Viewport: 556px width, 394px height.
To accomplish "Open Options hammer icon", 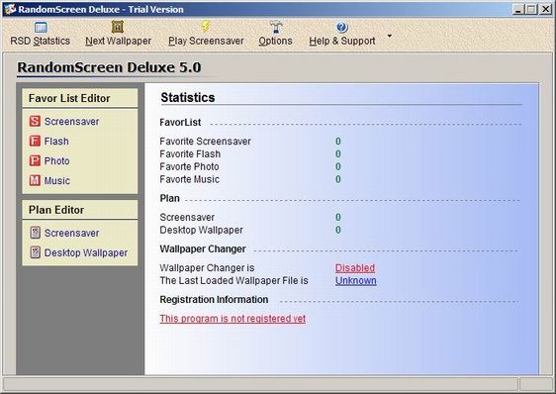I will (x=276, y=27).
